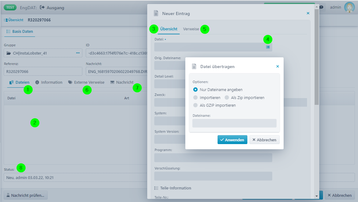Close the Neuer Eintrag dialog
Viewport: 358px width, 202px height.
pyautogui.click(x=308, y=13)
